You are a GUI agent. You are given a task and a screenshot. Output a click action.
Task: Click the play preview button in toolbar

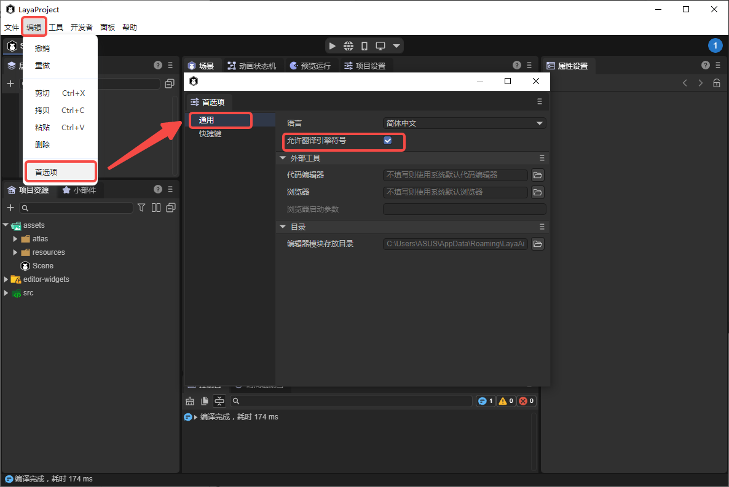(x=332, y=46)
